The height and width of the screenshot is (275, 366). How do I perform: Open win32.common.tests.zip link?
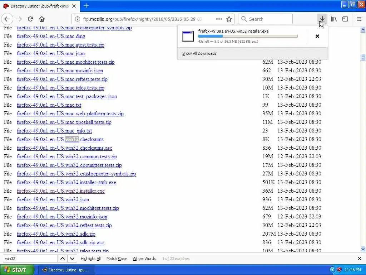[67, 157]
